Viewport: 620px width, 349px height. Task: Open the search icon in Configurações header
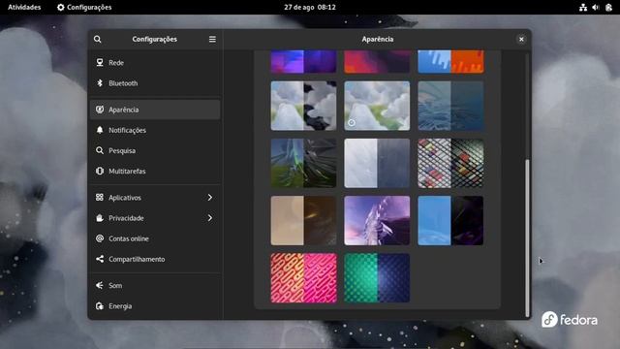click(x=97, y=39)
